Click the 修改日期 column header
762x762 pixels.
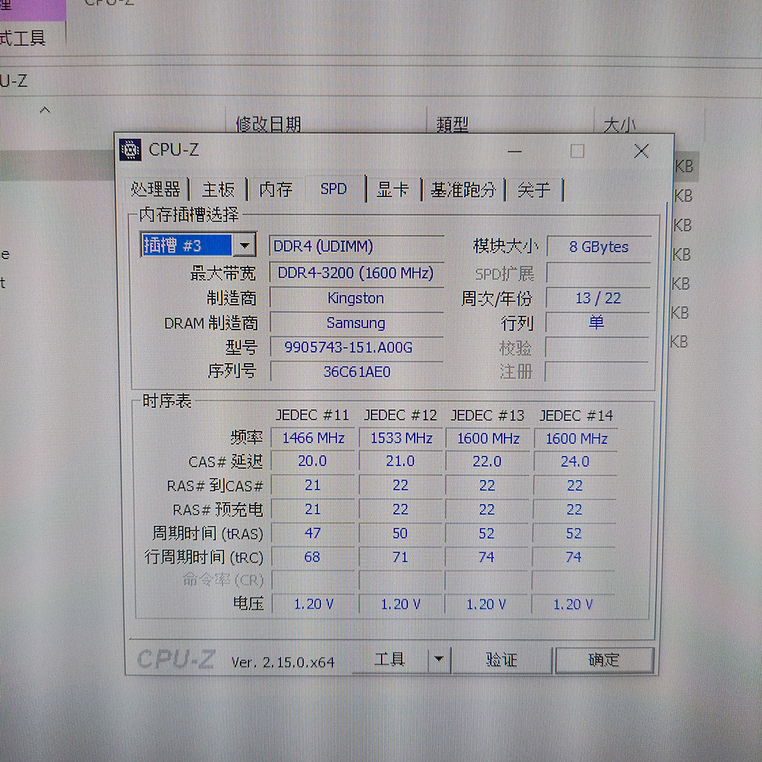point(268,124)
